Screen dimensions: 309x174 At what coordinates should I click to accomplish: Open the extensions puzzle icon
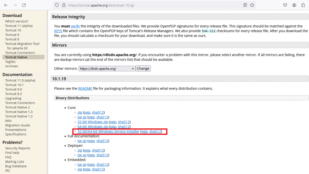point(303,5)
